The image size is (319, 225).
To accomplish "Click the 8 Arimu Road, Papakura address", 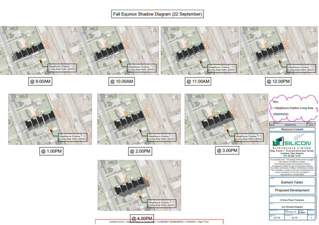I will pos(292,200).
